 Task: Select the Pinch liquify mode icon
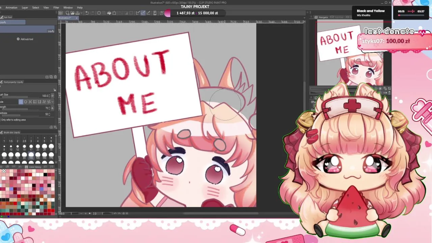click(30, 102)
